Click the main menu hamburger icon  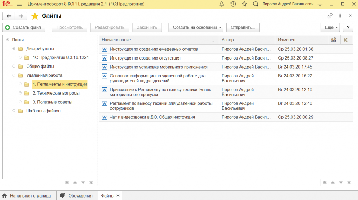click(x=19, y=4)
